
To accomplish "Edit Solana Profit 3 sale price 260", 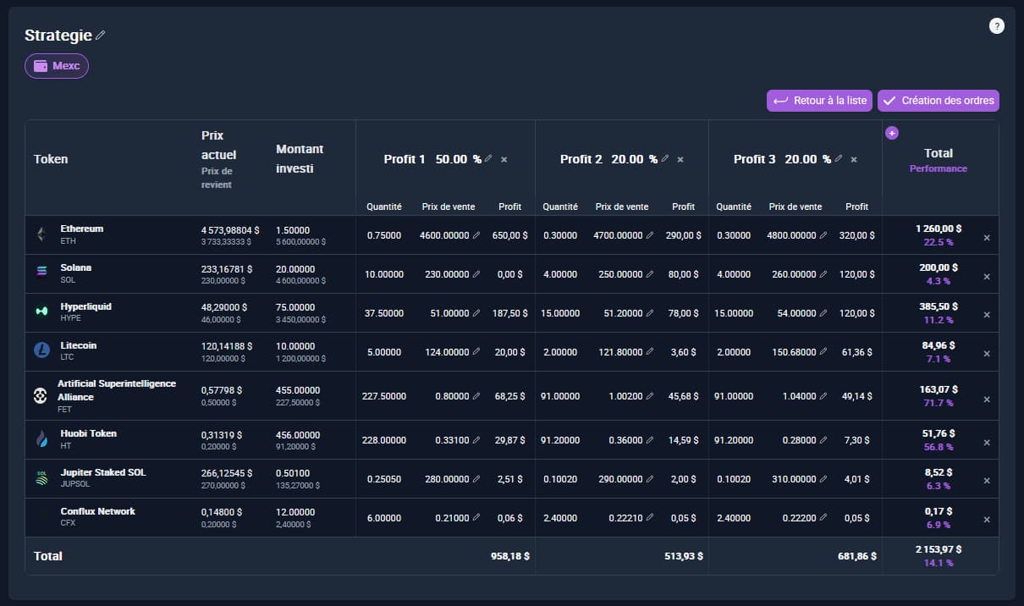I will pos(823,274).
